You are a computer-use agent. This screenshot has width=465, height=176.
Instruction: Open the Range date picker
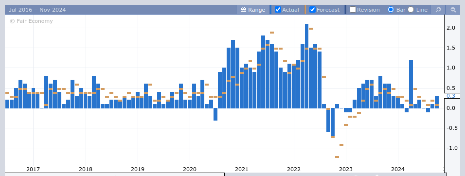[x=253, y=10]
